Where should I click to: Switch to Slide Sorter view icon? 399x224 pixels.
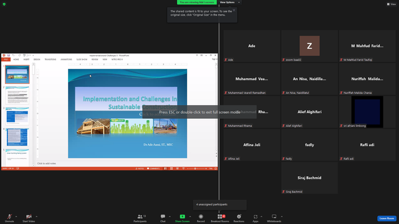pos(171,169)
